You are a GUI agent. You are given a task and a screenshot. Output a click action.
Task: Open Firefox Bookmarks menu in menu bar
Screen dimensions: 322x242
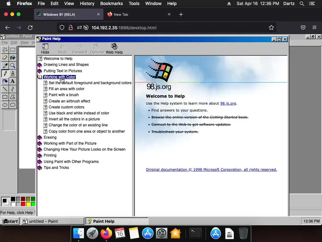(112, 3)
